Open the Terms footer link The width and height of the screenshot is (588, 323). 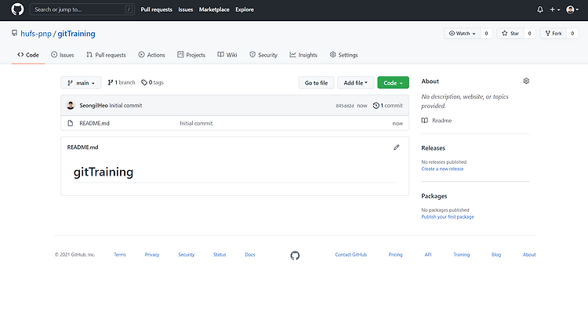(120, 254)
